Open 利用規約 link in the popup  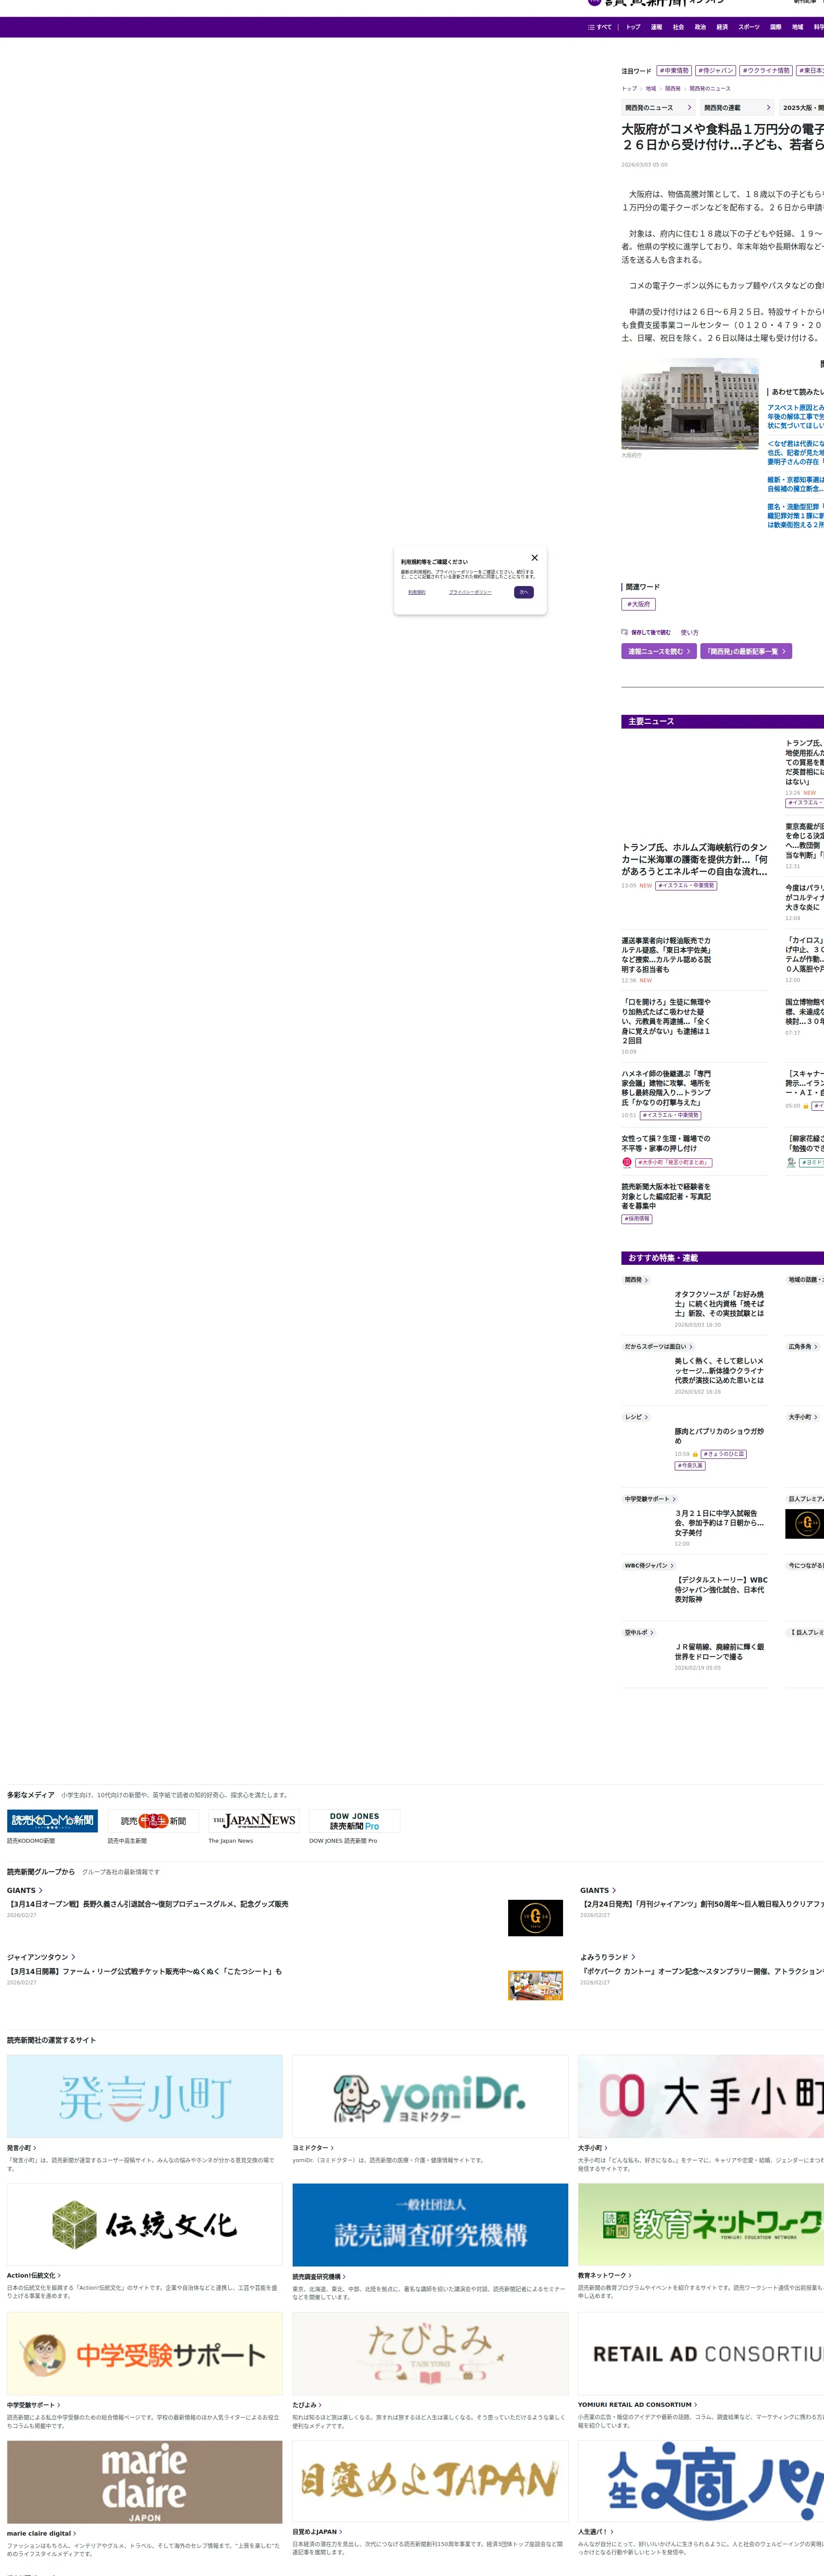pos(417,592)
